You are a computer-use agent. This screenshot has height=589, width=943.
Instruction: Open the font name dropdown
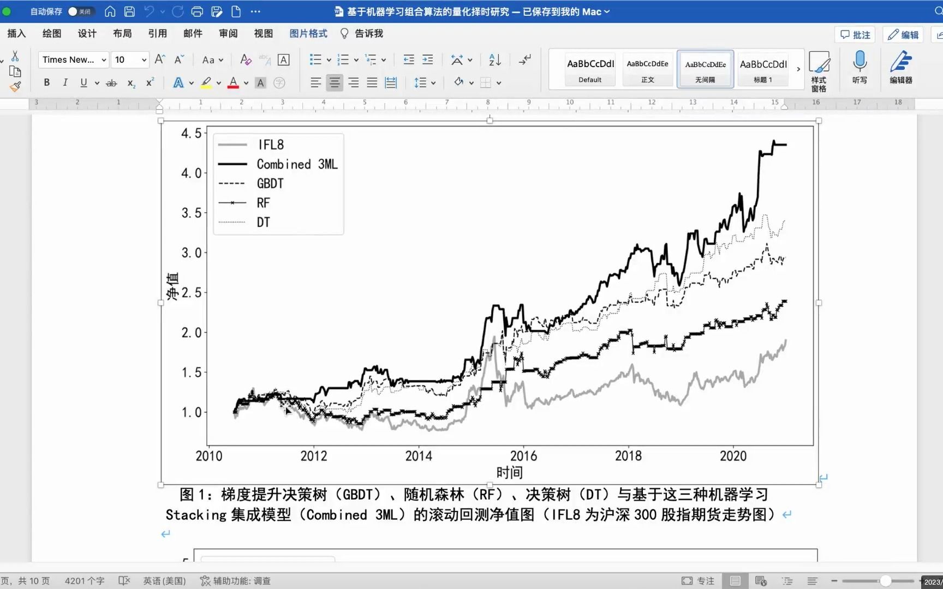(x=104, y=60)
